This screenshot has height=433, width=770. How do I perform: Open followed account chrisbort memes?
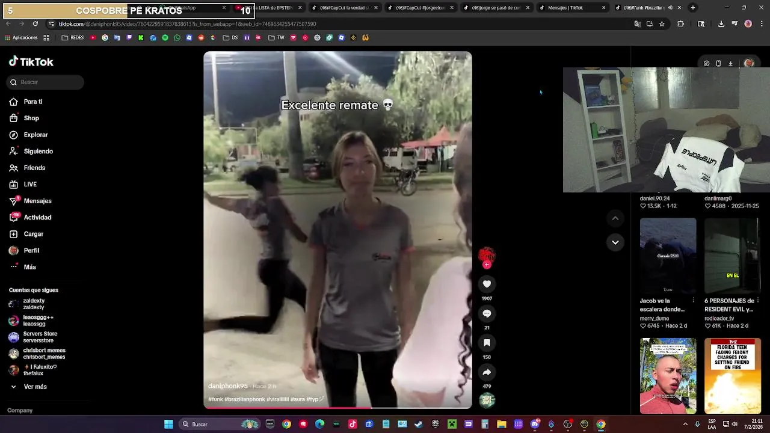click(45, 354)
